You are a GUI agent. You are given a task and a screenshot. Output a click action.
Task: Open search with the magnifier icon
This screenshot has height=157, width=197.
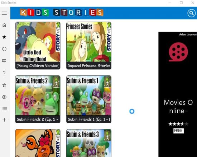point(191,13)
